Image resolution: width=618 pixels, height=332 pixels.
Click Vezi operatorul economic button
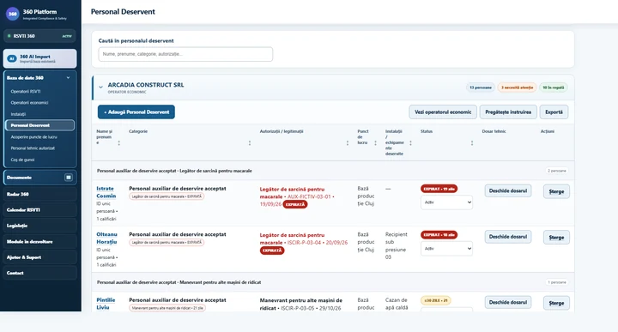click(x=443, y=112)
